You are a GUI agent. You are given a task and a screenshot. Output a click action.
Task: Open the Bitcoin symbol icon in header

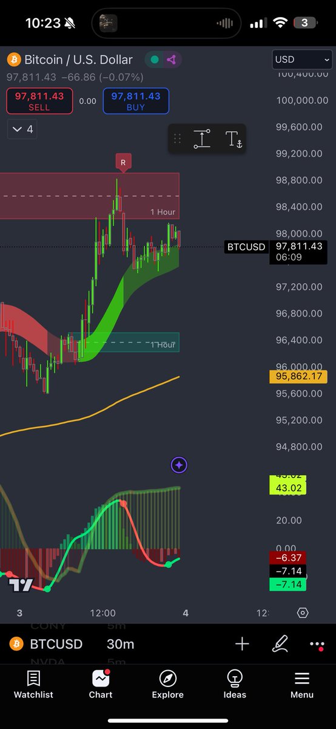click(x=13, y=60)
